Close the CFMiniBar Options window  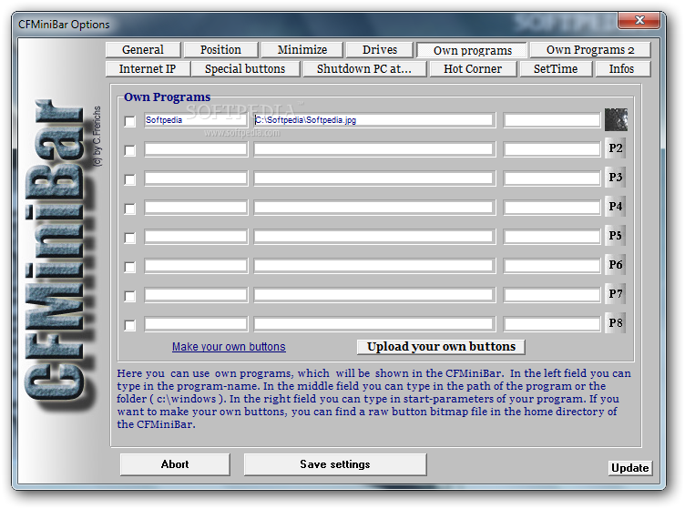pos(639,20)
